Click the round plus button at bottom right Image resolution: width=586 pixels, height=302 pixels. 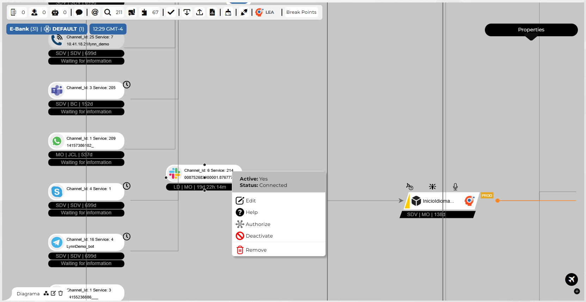point(577,291)
